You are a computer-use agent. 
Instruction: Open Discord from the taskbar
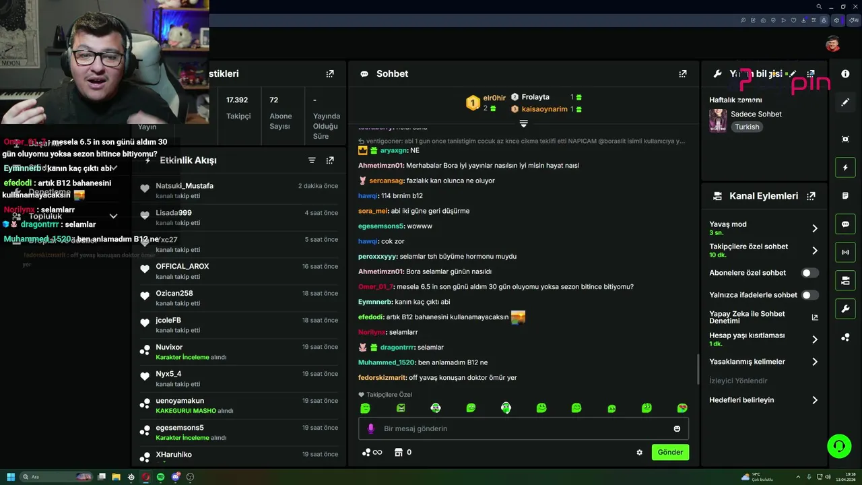(x=176, y=477)
